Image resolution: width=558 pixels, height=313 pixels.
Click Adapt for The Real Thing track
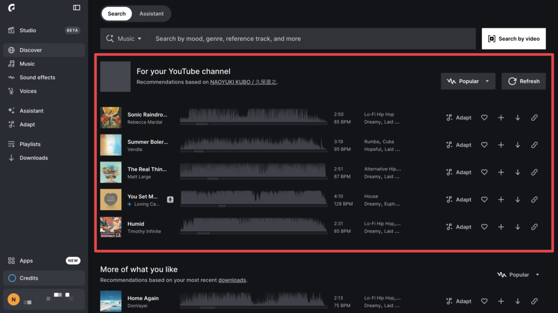[458, 172]
